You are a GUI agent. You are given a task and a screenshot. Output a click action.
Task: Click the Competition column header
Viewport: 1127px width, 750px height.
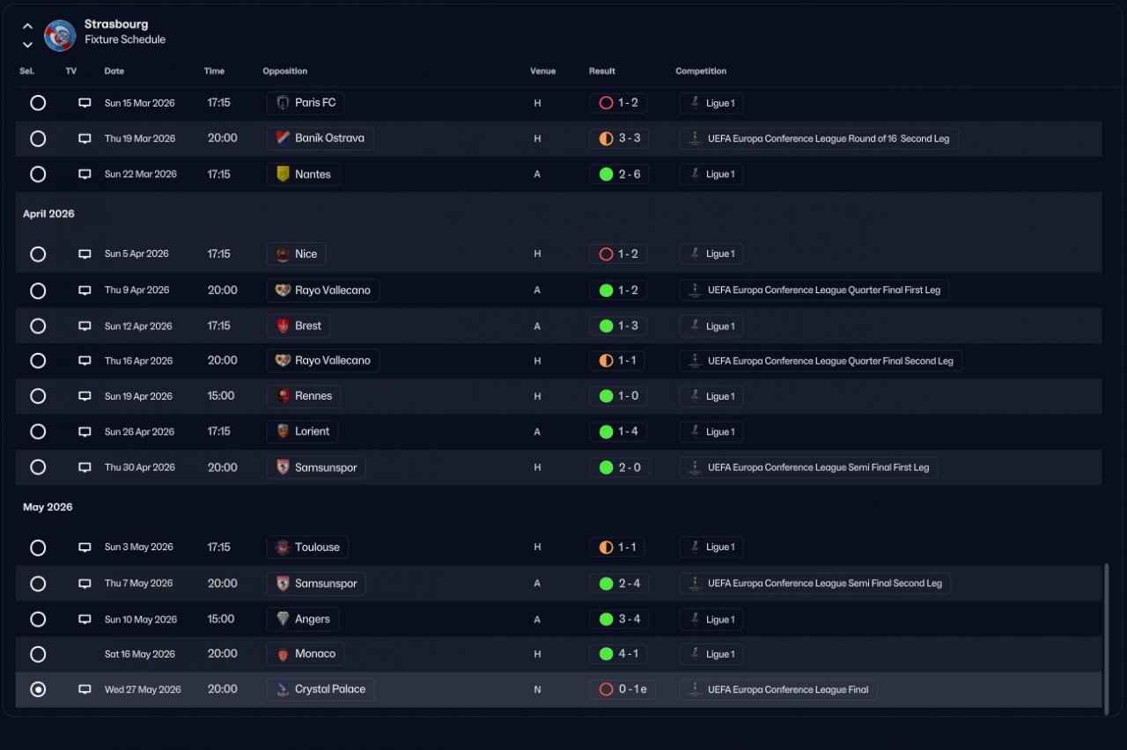701,71
